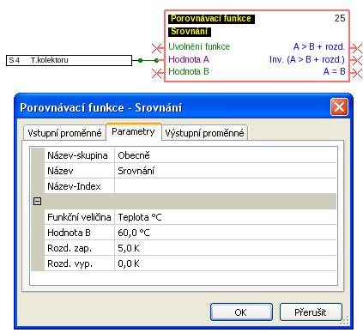Screen dimensions: 363x333
Task: Select the Funkční veličina row label
Action: tap(79, 217)
